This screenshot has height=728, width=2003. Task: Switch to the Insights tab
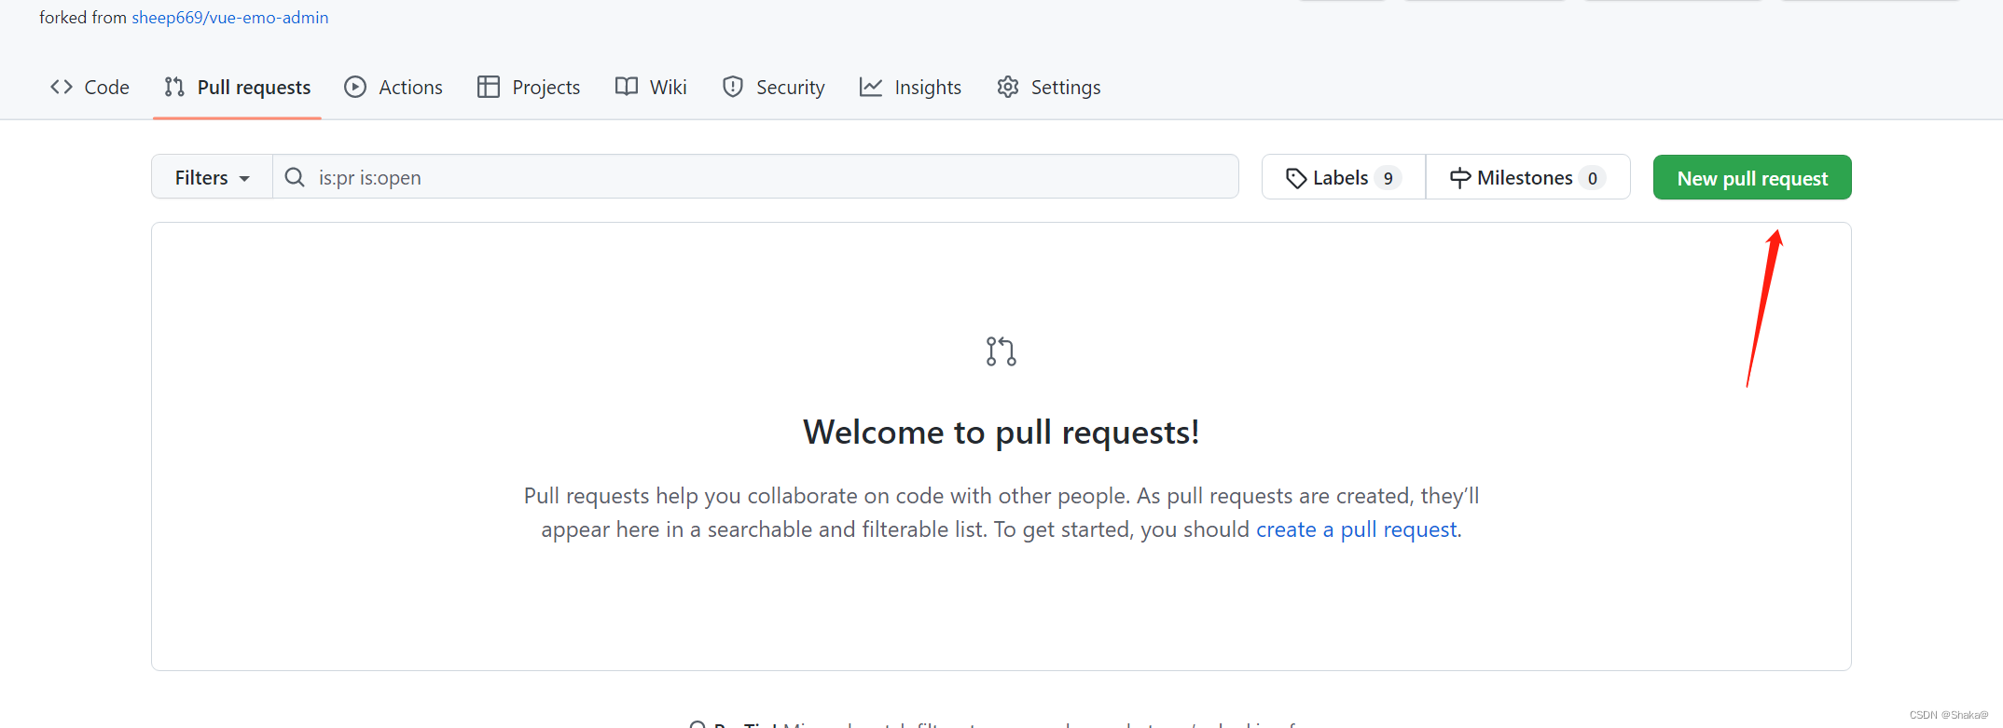pos(927,87)
